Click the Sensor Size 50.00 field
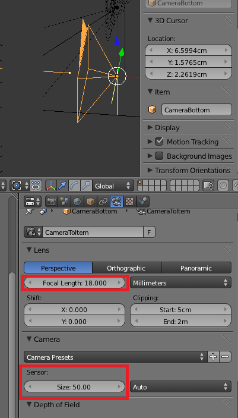The height and width of the screenshot is (418, 238). 75,387
